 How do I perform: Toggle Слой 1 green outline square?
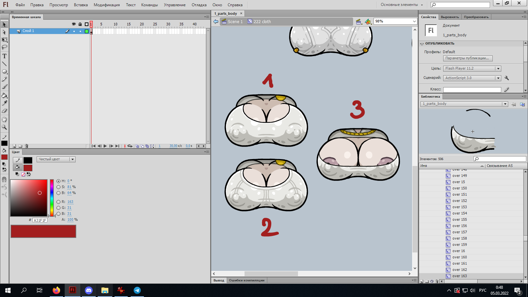pyautogui.click(x=86, y=31)
